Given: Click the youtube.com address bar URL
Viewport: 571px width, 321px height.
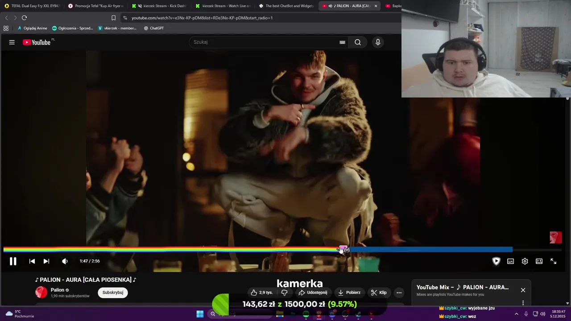Looking at the screenshot, I should pos(202,18).
